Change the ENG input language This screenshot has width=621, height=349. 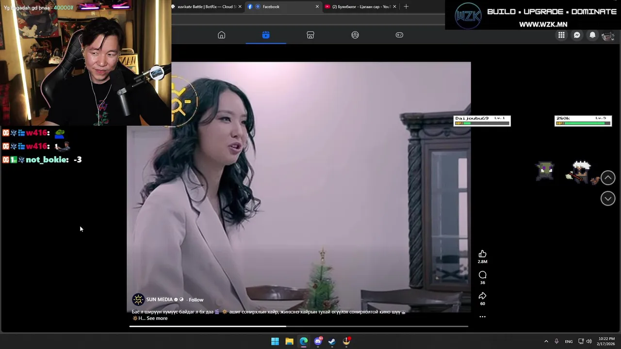569,341
